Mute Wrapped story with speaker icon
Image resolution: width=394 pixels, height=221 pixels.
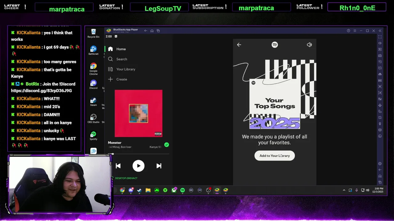point(309,45)
